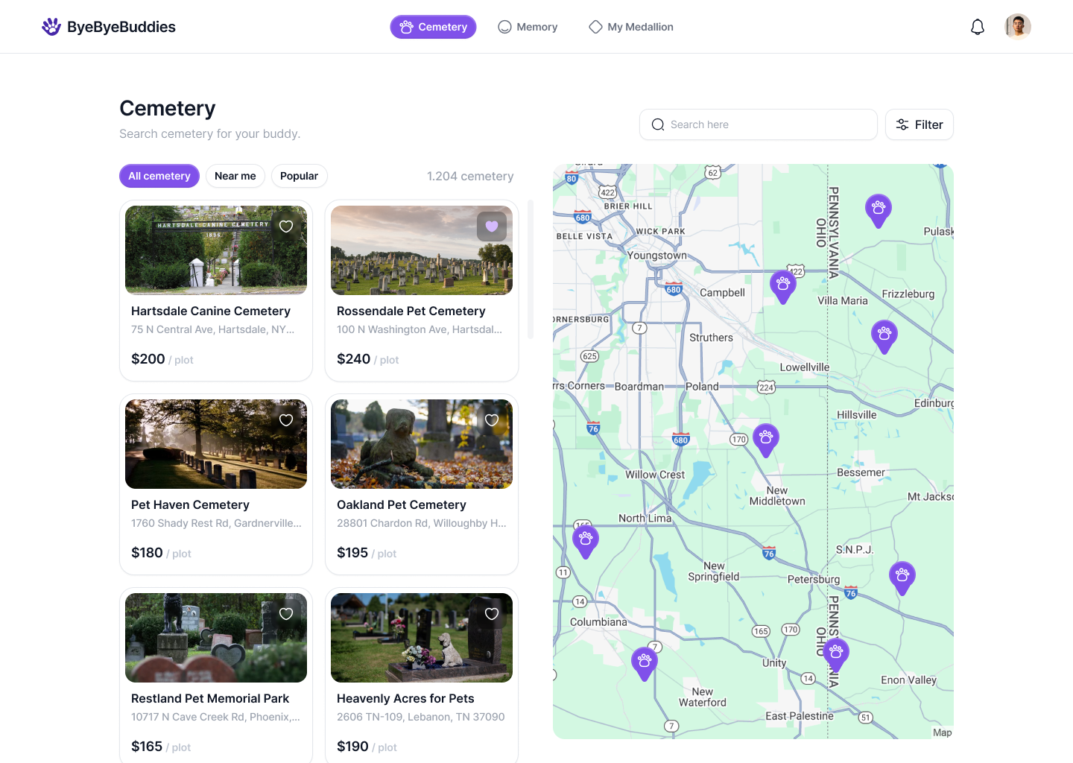This screenshot has height=763, width=1073.
Task: Click the map pin west of New Waterford
Action: (645, 664)
